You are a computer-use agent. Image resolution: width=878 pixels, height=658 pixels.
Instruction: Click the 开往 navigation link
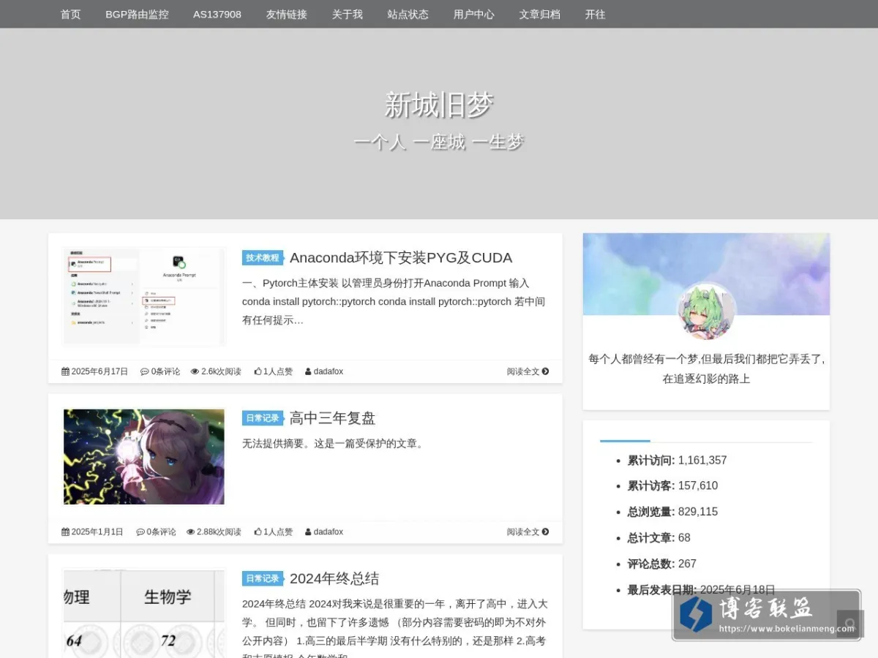tap(595, 14)
